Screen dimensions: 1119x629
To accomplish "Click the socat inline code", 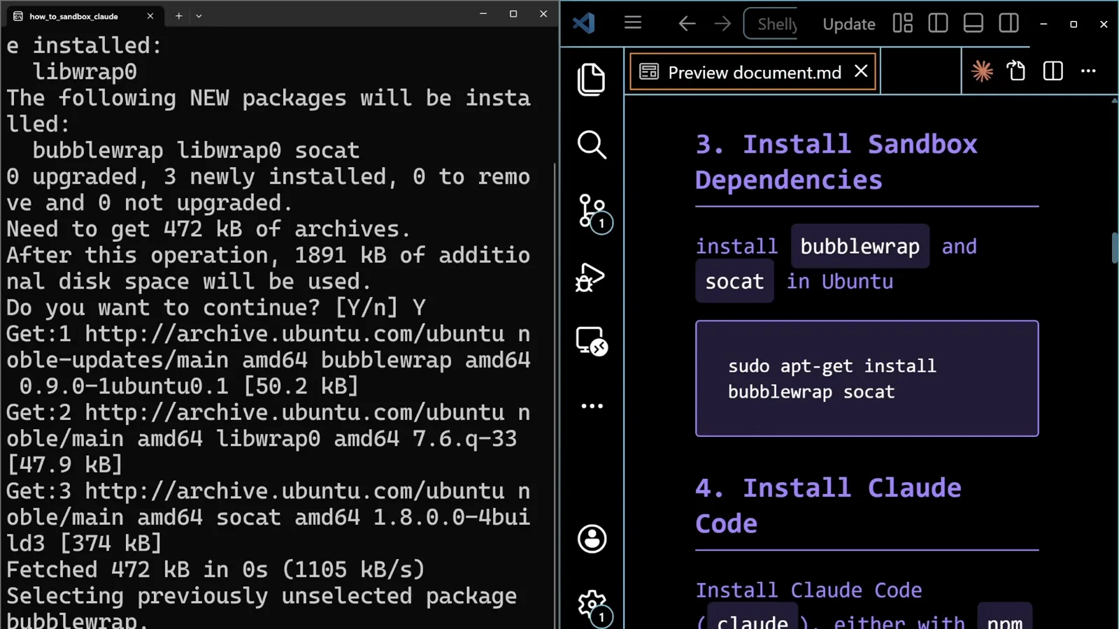I will click(x=734, y=281).
